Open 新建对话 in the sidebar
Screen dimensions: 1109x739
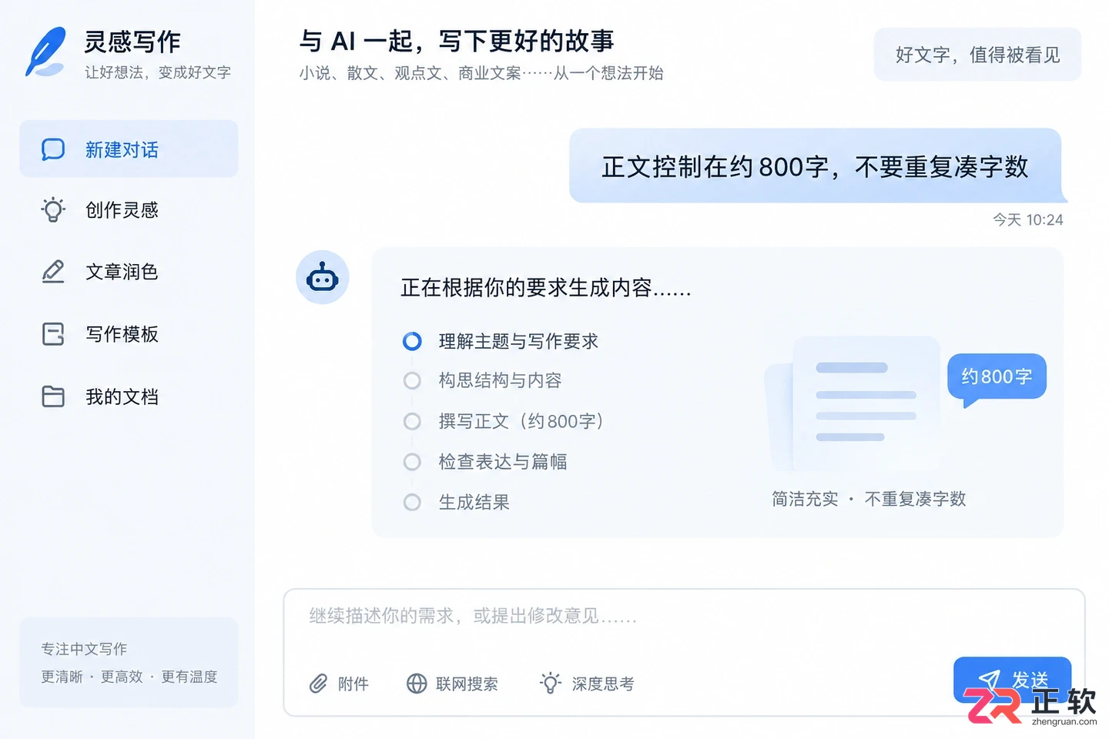tap(129, 149)
